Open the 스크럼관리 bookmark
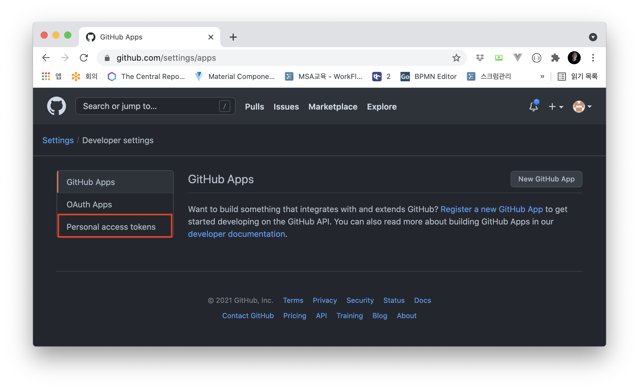Viewport: 639px width, 390px height. pos(489,77)
